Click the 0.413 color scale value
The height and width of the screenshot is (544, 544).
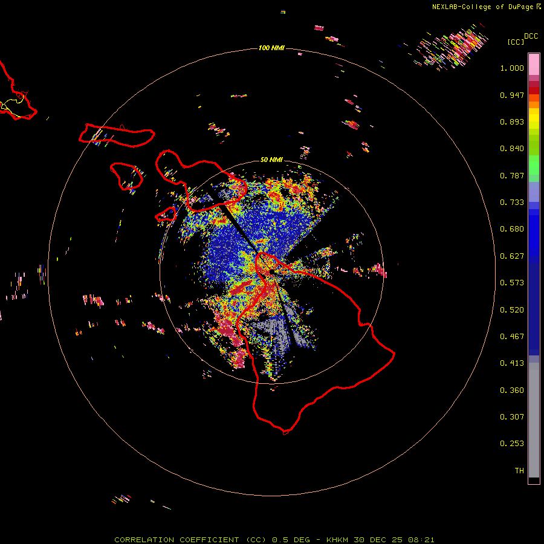click(x=512, y=363)
